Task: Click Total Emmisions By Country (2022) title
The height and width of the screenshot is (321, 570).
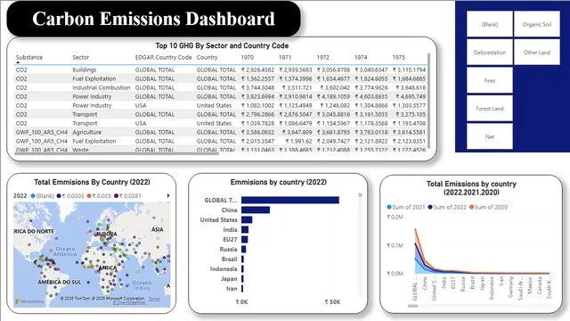Action: click(x=92, y=182)
